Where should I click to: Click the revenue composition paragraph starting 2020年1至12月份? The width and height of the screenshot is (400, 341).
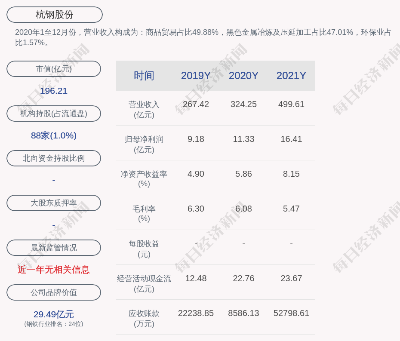(203, 37)
